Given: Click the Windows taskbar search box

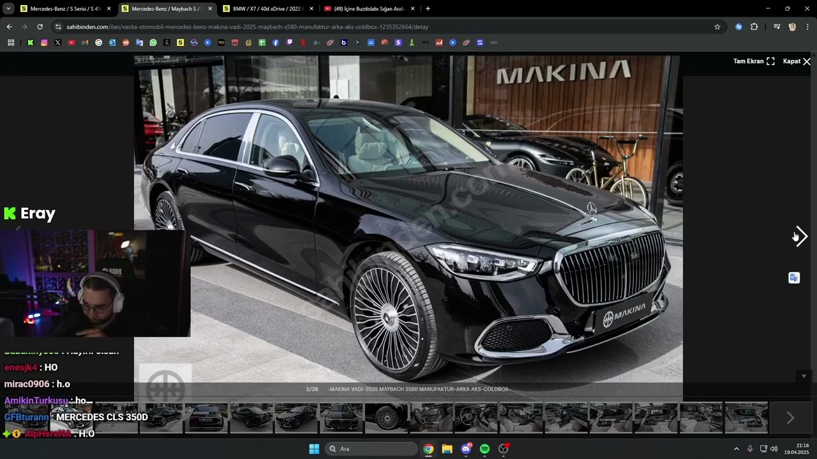Looking at the screenshot, I should point(370,449).
